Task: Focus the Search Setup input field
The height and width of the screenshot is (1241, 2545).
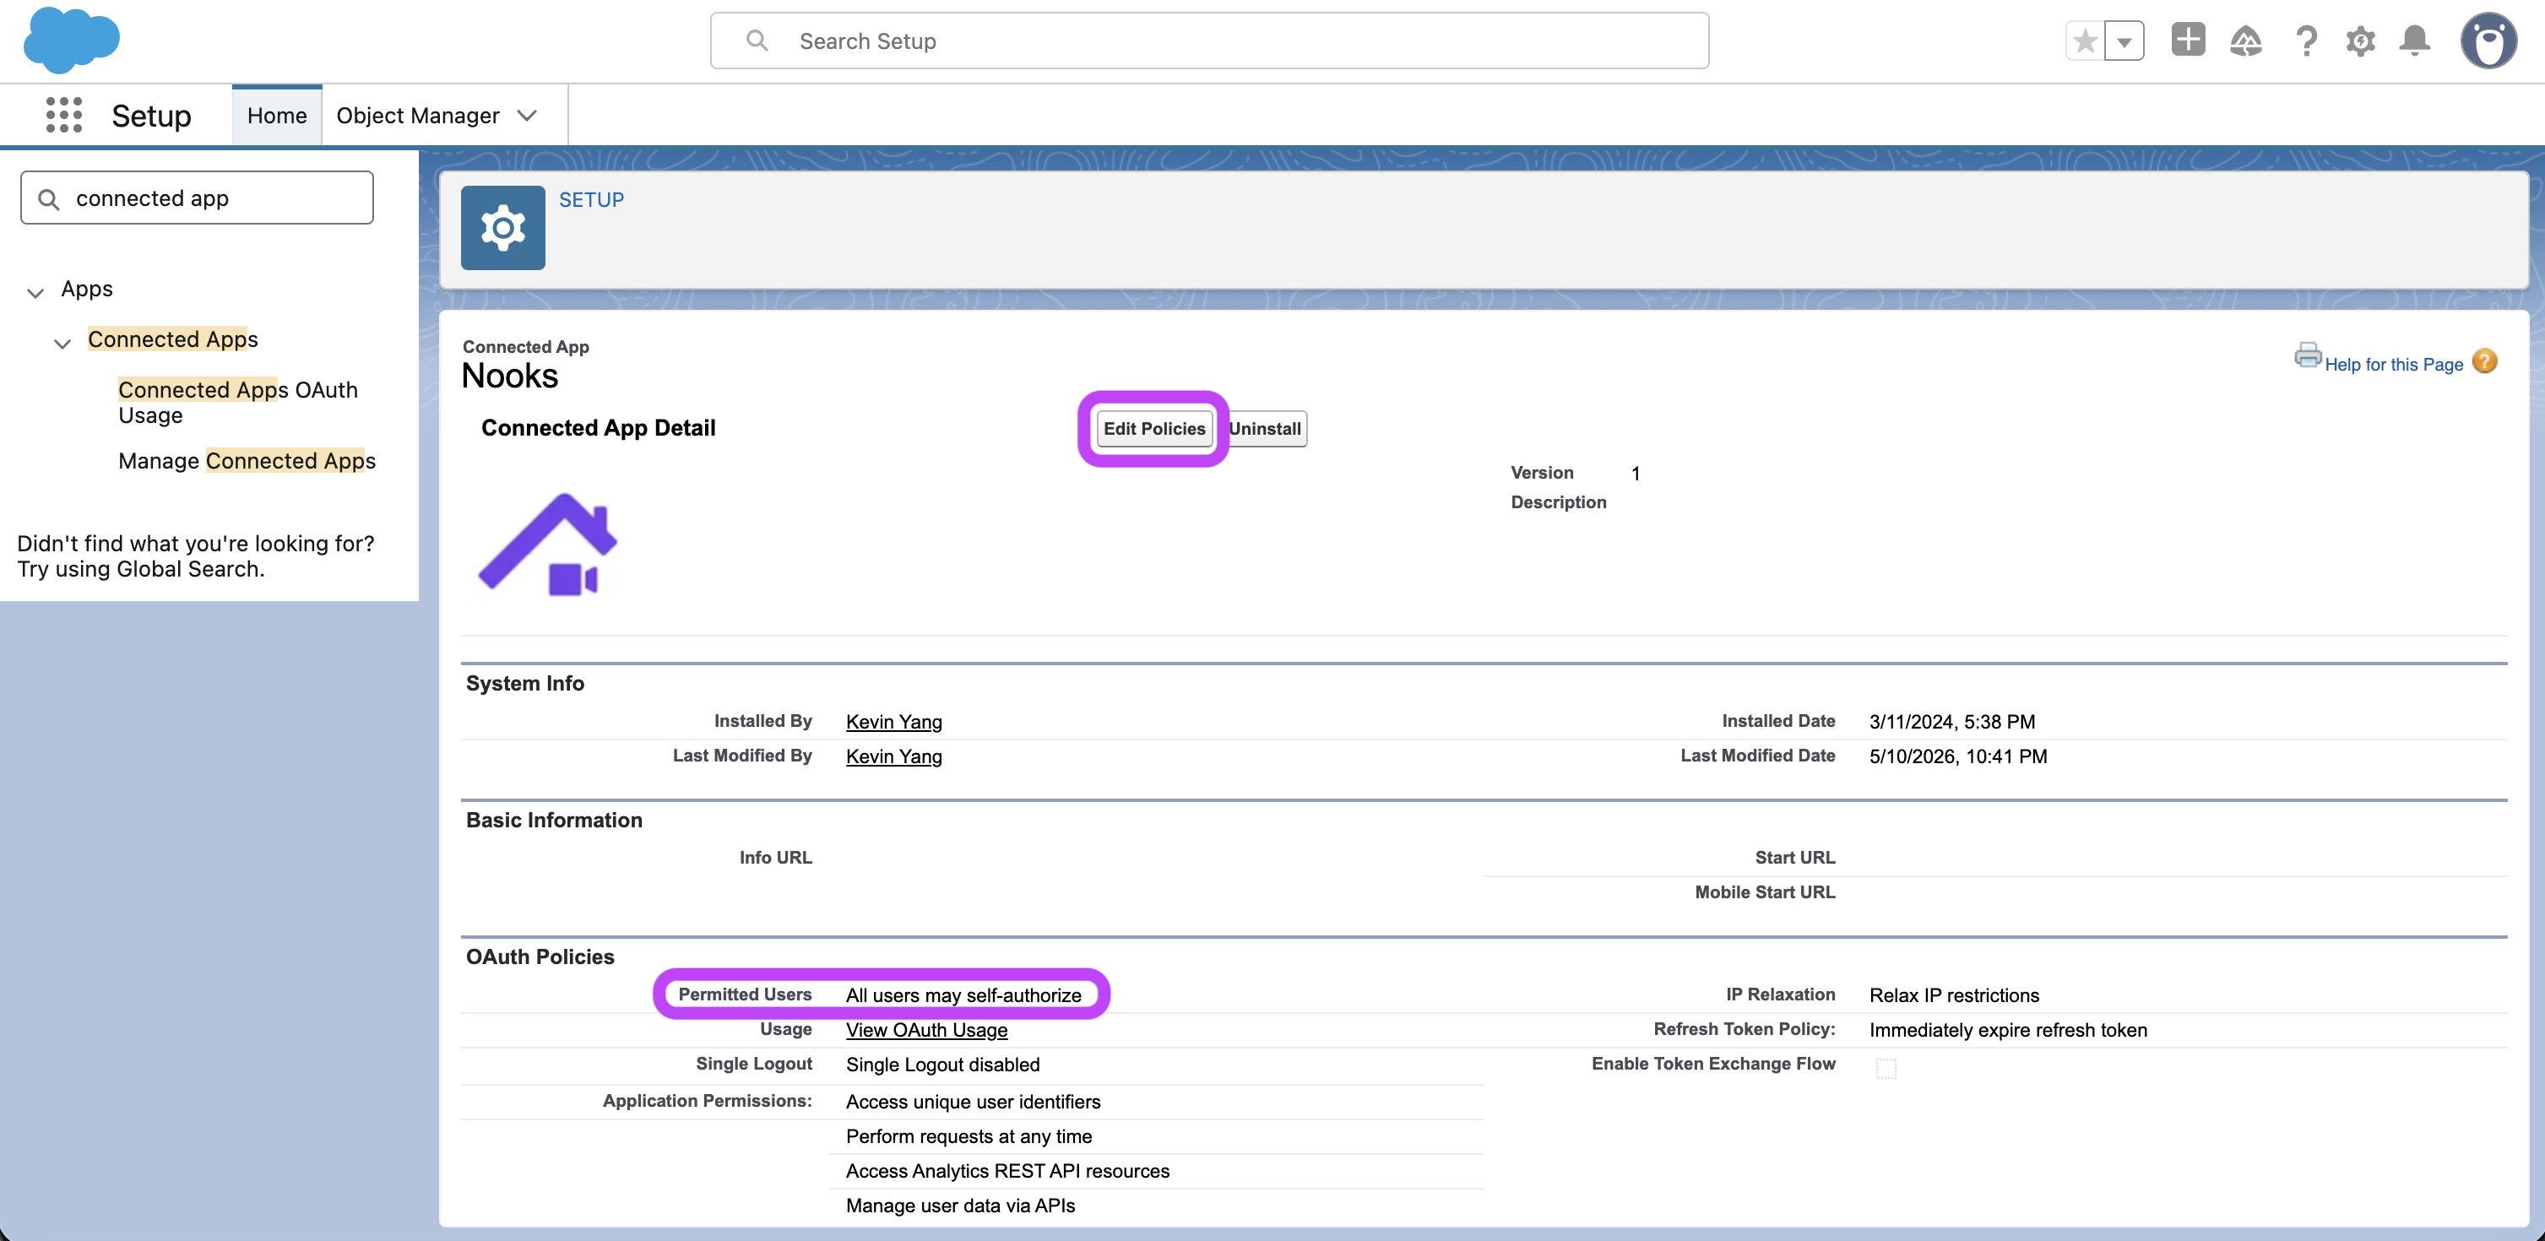Action: tap(1209, 41)
